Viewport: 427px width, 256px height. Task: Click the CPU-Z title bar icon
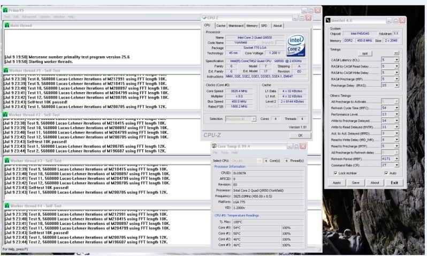pyautogui.click(x=204, y=18)
